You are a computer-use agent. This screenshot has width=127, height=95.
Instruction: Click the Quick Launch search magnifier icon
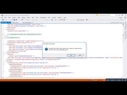(116, 15)
